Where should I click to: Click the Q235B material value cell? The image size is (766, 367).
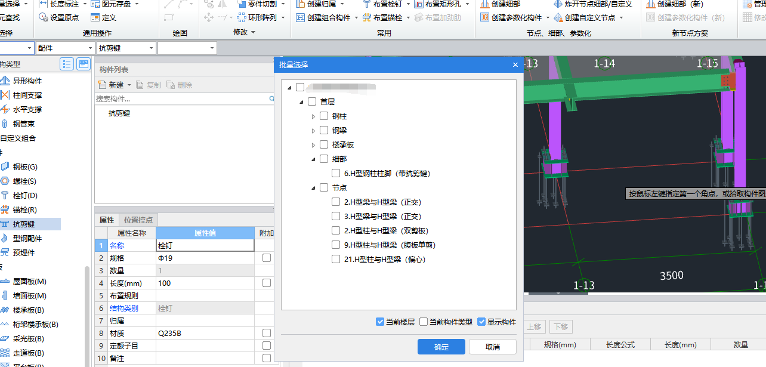205,333
